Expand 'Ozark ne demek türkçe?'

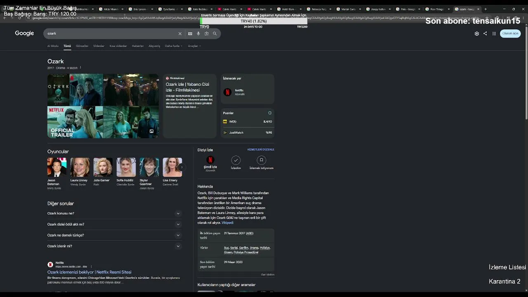click(114, 235)
